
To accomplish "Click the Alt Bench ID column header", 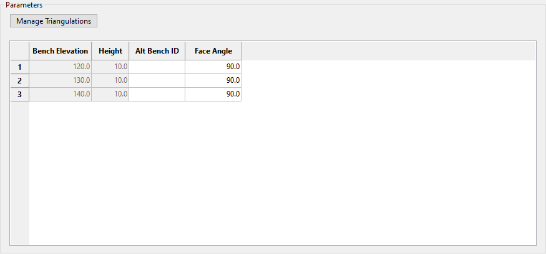I will click(x=157, y=51).
